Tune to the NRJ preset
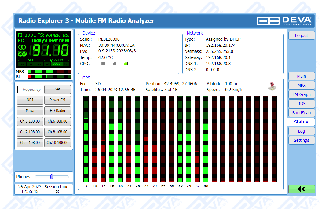Viewport: 329px width, 209px height. 30,100
